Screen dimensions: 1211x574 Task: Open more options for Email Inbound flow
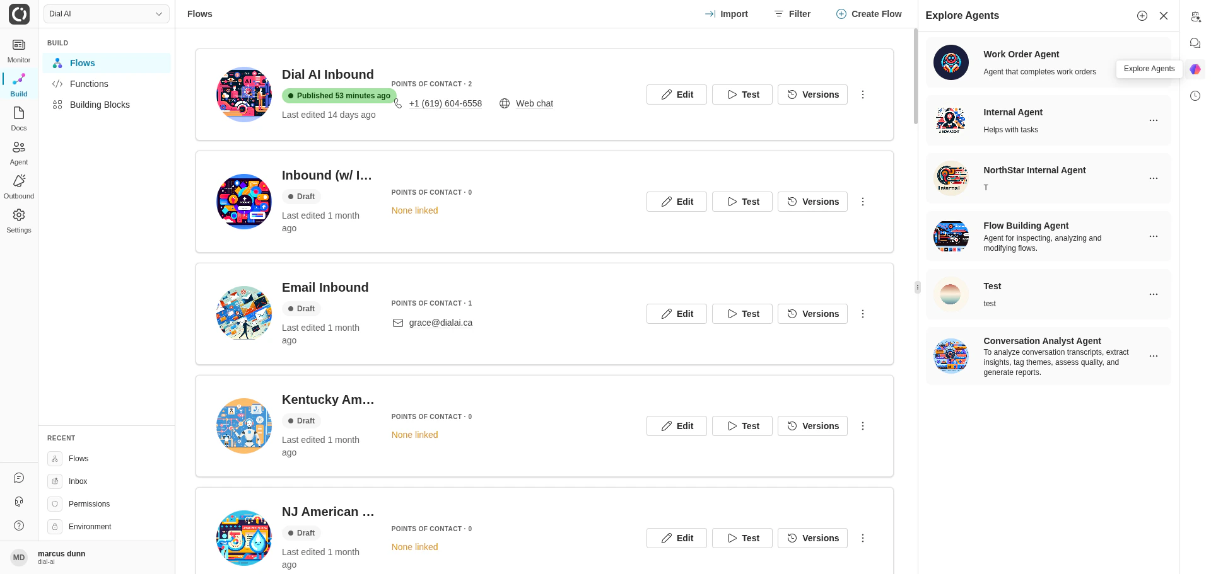click(x=863, y=314)
